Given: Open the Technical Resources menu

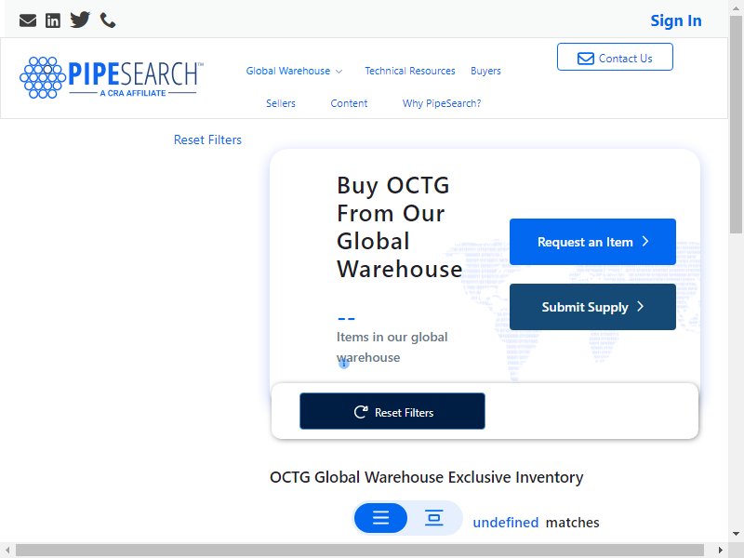Looking at the screenshot, I should click(x=410, y=71).
